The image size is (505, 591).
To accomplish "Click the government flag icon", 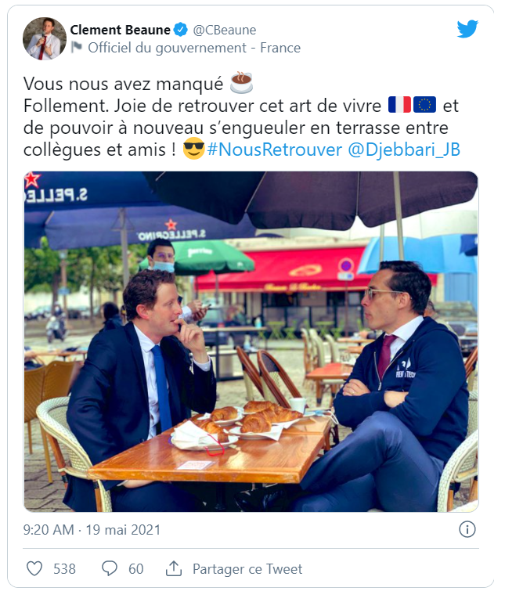I will click(77, 48).
